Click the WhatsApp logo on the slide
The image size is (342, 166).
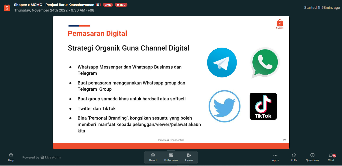click(x=265, y=63)
